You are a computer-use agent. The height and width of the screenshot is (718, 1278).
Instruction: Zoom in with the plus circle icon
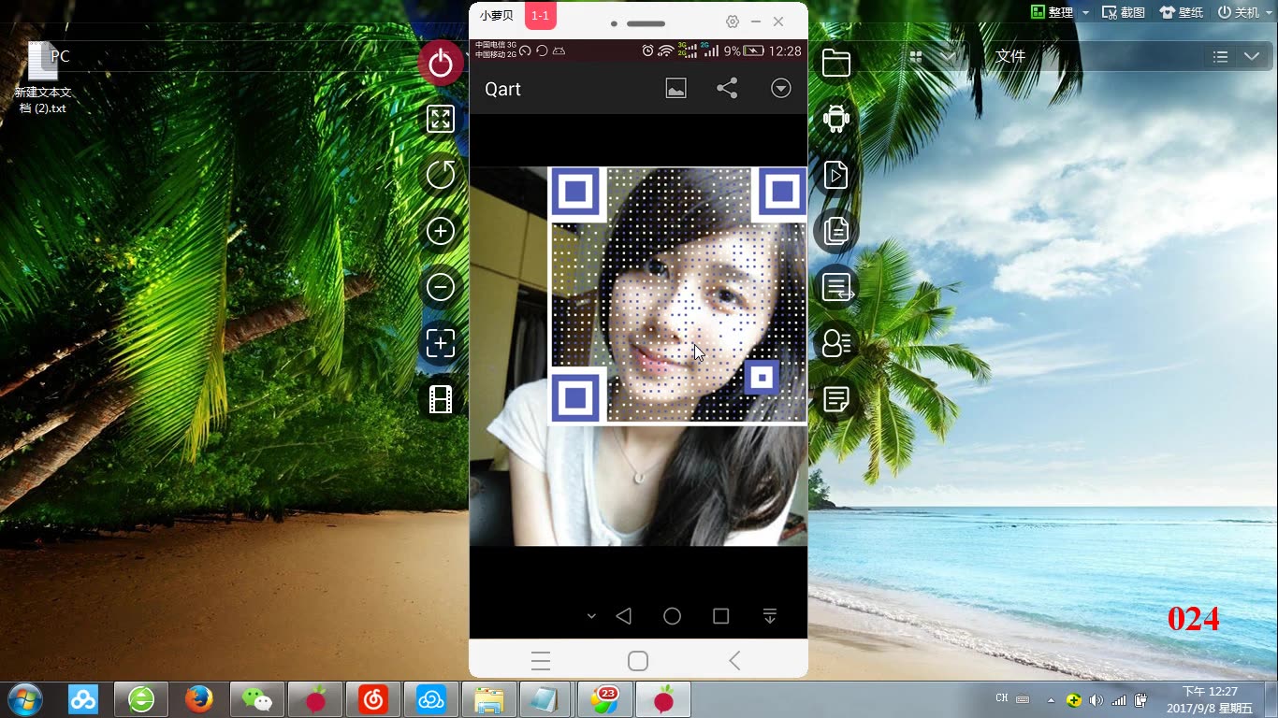[x=441, y=231]
